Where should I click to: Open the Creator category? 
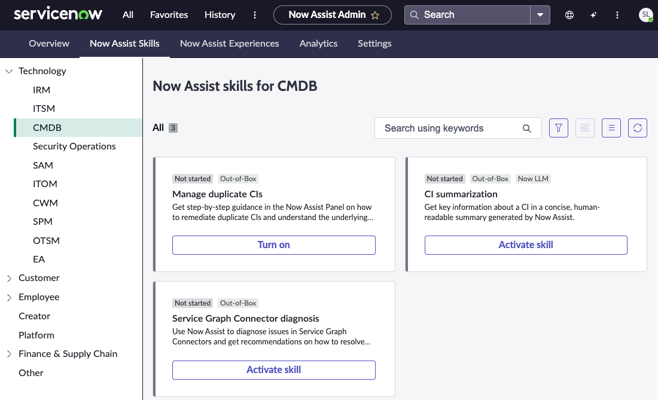(x=35, y=316)
